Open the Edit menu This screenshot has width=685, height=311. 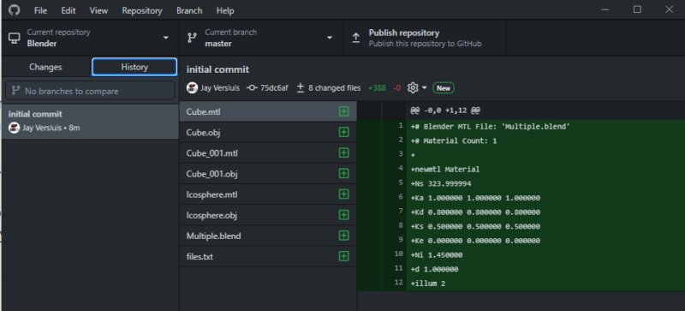(68, 10)
